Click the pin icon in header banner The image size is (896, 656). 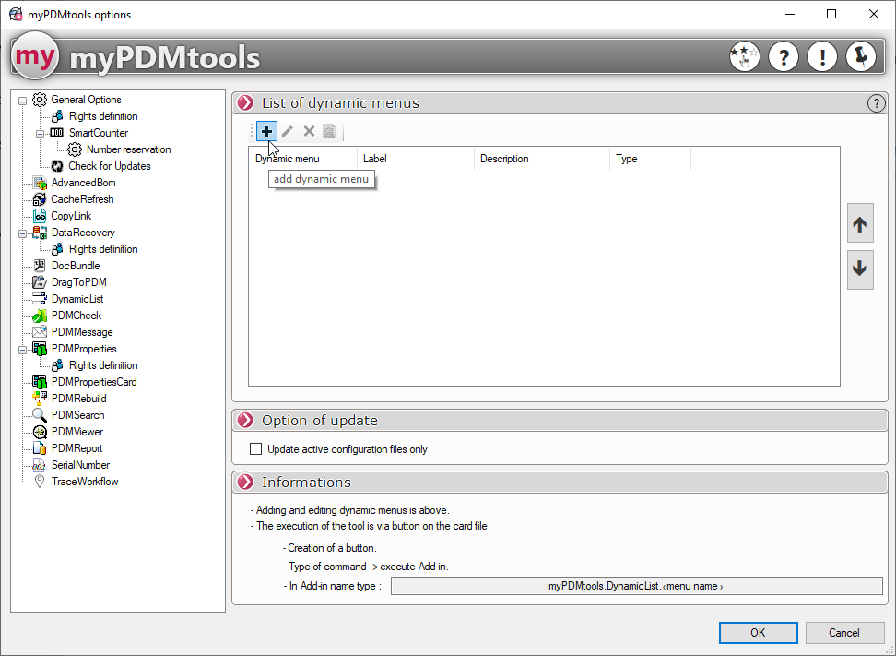point(860,57)
